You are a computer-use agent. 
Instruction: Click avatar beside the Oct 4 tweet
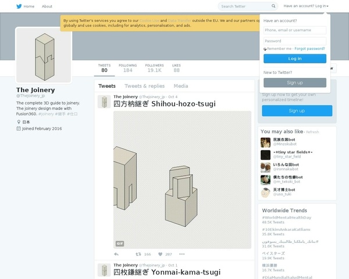click(x=104, y=102)
